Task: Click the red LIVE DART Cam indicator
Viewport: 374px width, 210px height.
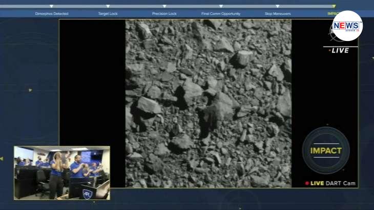Action: [330, 183]
